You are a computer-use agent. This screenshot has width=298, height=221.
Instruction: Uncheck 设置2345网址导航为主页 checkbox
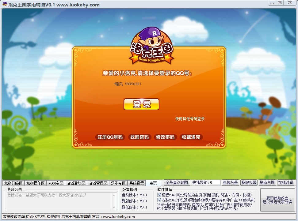159,195
